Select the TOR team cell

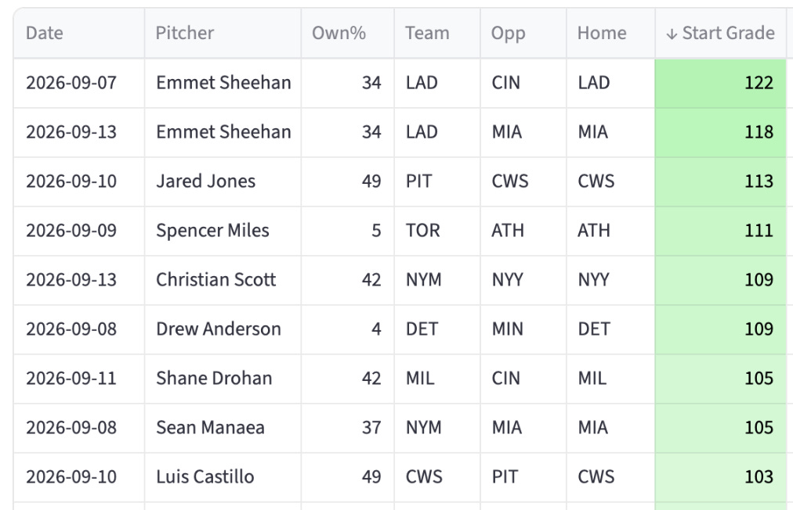click(x=437, y=231)
